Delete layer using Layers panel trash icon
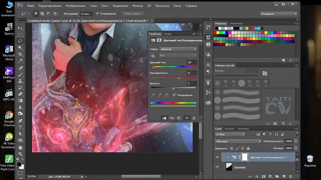 pos(290,176)
